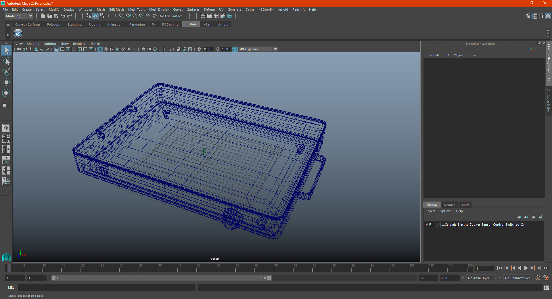The image size is (552, 299).
Task: Open Render Settings clapperboard-gear icon
Action: pos(223,16)
